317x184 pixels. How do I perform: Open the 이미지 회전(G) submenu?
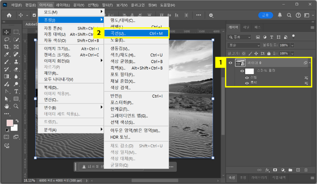pyautogui.click(x=71, y=61)
